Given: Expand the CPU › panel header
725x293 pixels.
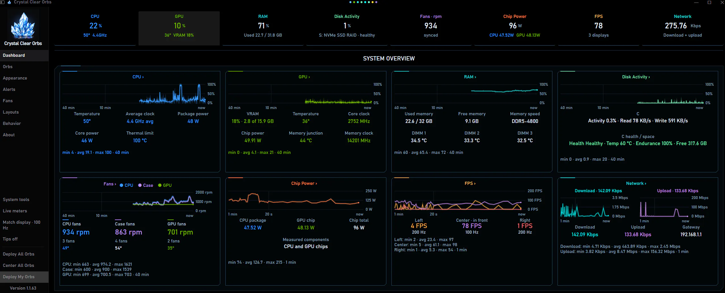Looking at the screenshot, I should [138, 77].
